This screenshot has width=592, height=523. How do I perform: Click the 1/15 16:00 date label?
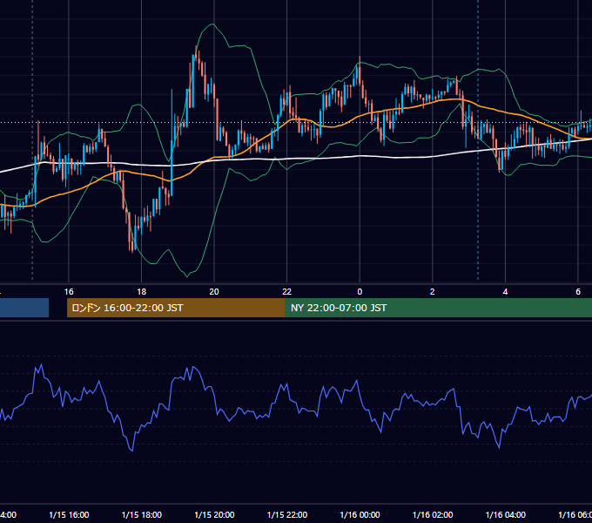coord(69,514)
